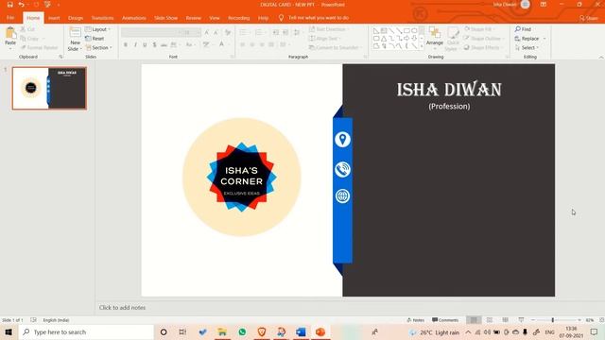605x340 pixels.
Task: Open the Select dropdown
Action: [527, 48]
